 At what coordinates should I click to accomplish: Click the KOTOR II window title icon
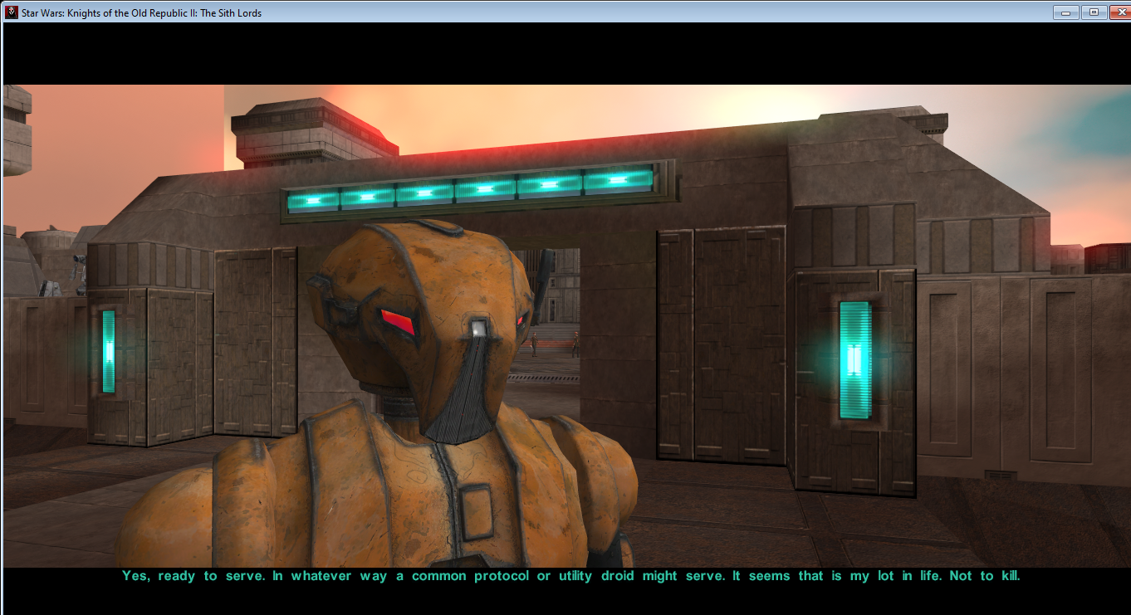pos(12,12)
